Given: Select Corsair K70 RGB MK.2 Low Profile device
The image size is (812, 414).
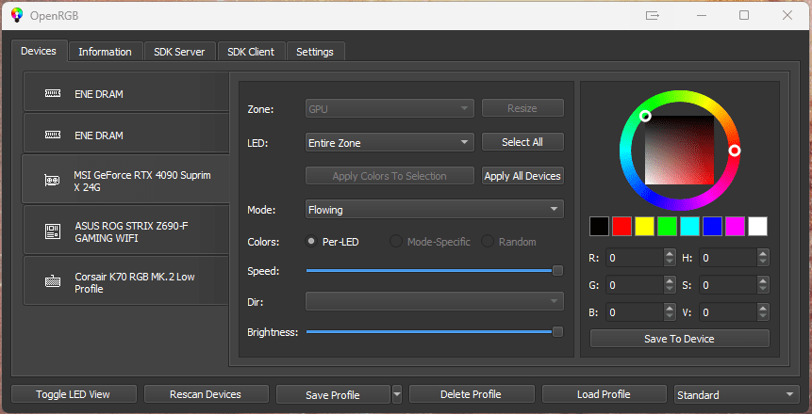Looking at the screenshot, I should point(126,280).
